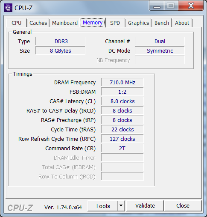Click the Command Rate value 2T

pos(122,148)
